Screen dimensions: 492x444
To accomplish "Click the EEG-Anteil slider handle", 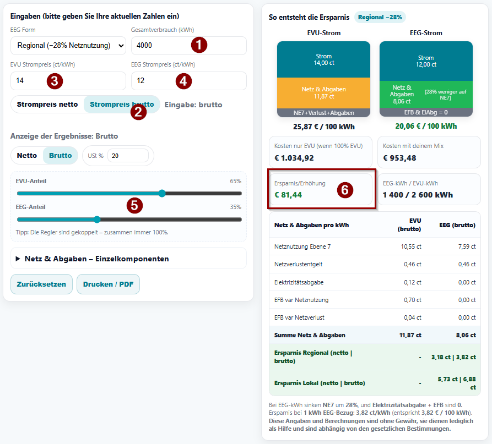I will pyautogui.click(x=97, y=220).
